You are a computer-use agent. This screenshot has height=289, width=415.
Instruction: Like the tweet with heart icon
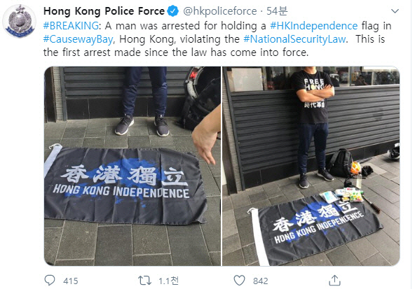click(239, 281)
